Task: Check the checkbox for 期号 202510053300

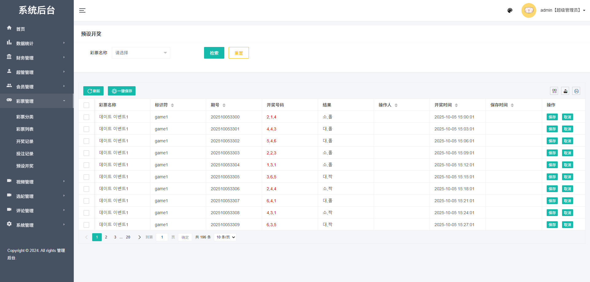Action: tap(86, 117)
